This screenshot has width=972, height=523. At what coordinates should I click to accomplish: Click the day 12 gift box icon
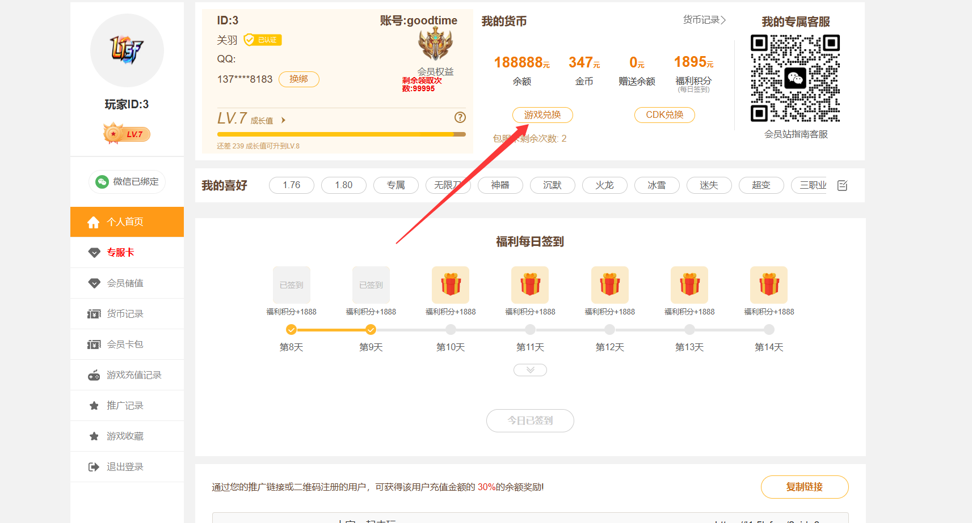click(x=610, y=285)
